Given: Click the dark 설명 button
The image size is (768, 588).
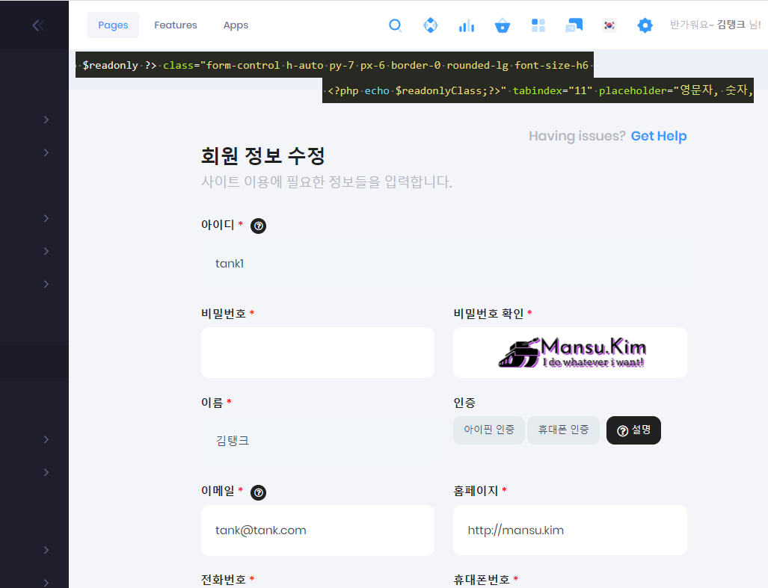Looking at the screenshot, I should click(633, 430).
